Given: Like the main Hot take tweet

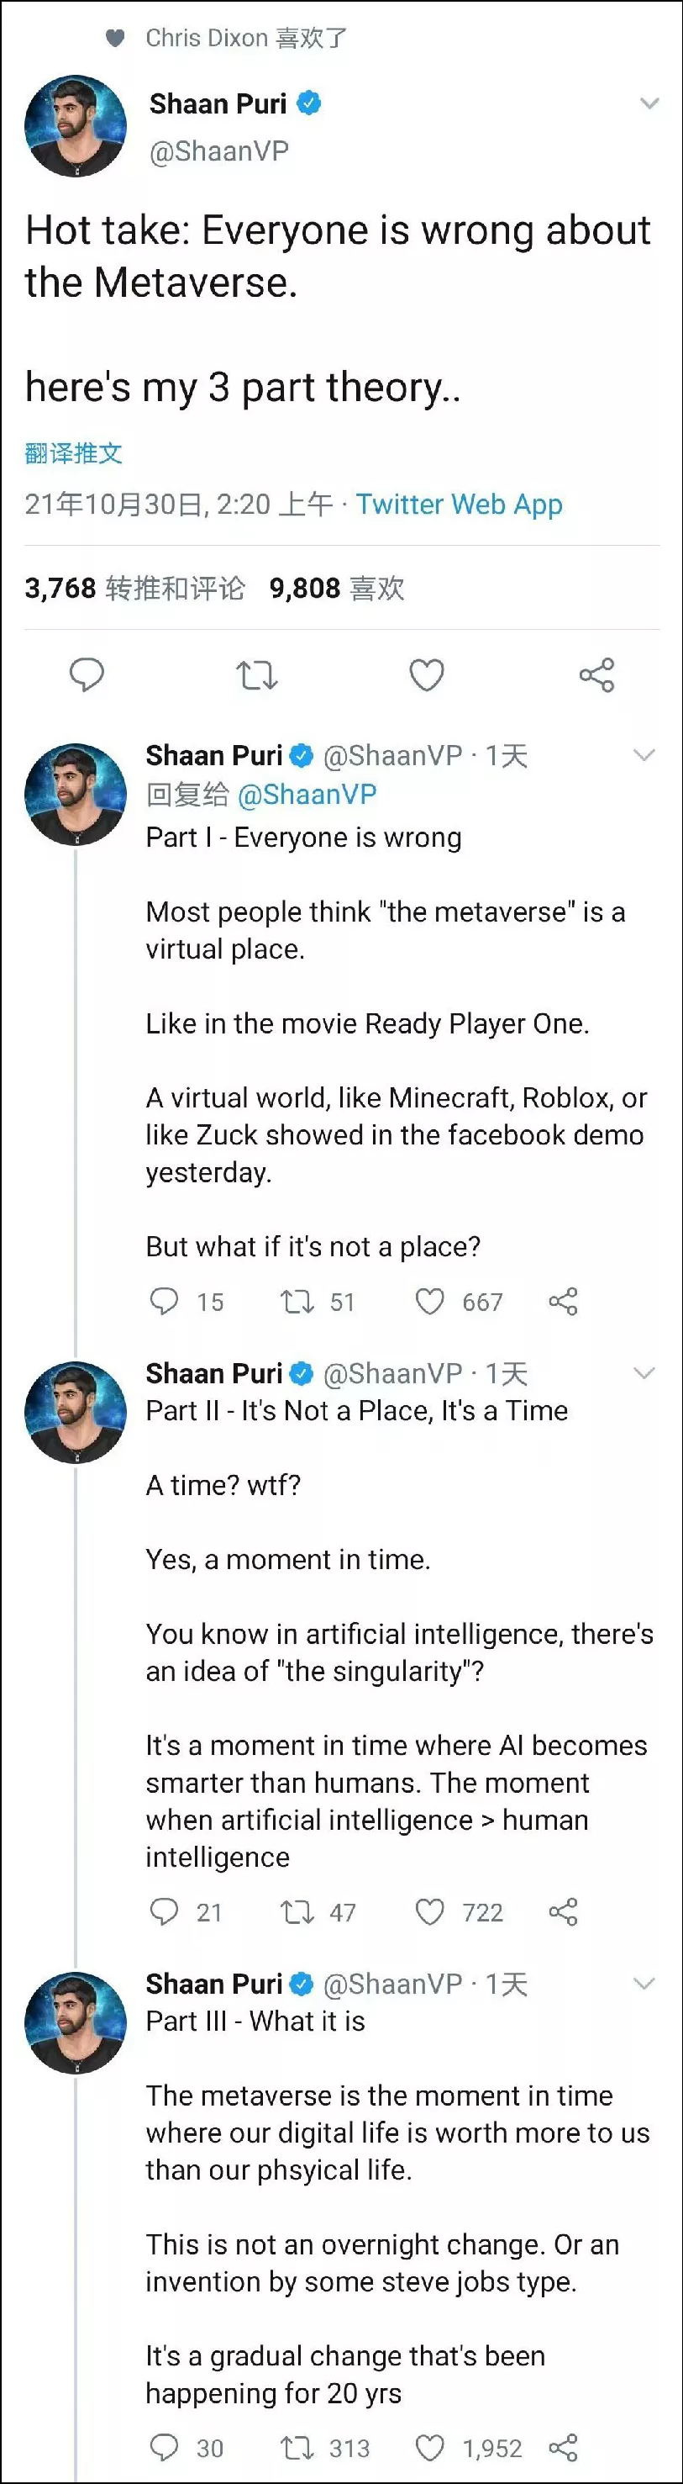Looking at the screenshot, I should click(427, 675).
